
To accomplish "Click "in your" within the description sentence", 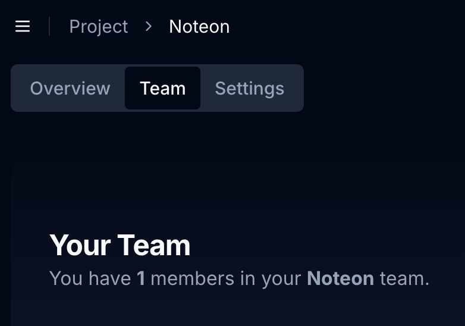I will coord(271,278).
